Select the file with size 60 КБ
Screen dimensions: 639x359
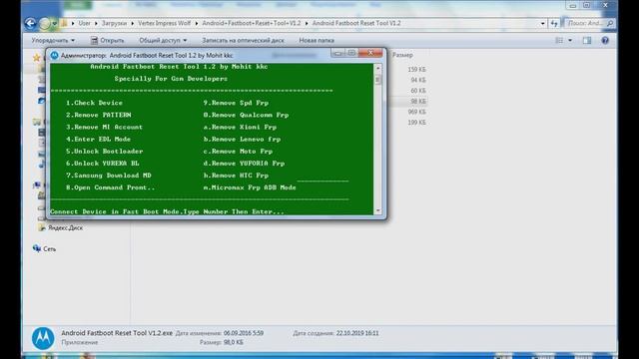[418, 91]
